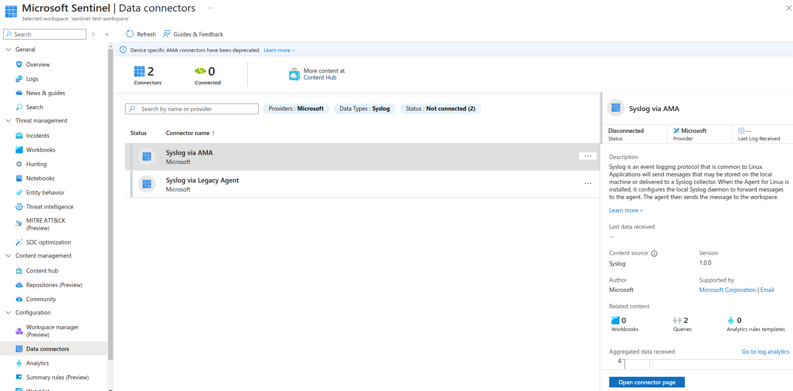Click the Content hub bag icon
Viewport: 793px width, 391px height.
pos(19,271)
